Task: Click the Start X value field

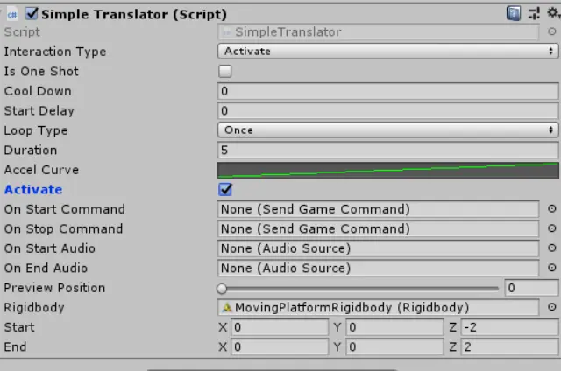Action: [x=280, y=327]
